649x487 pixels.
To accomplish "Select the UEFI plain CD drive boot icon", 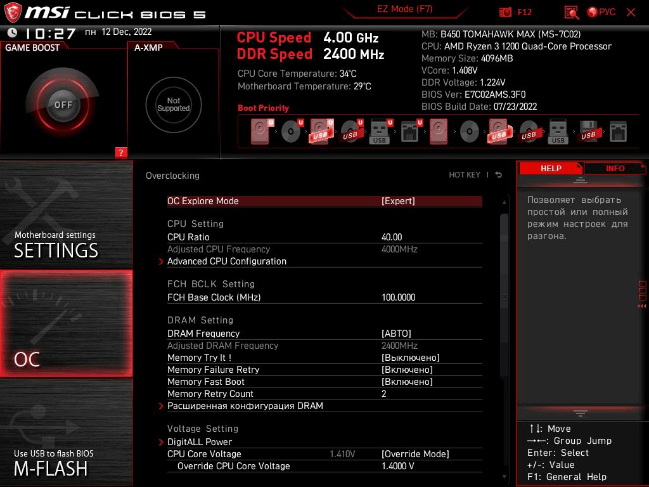I will [291, 132].
